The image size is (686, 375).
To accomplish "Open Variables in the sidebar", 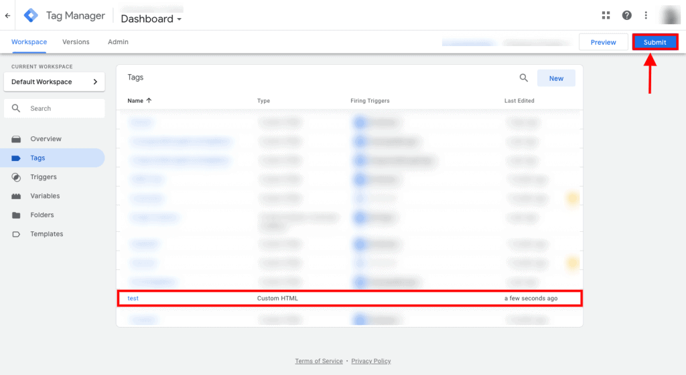I will tap(45, 196).
